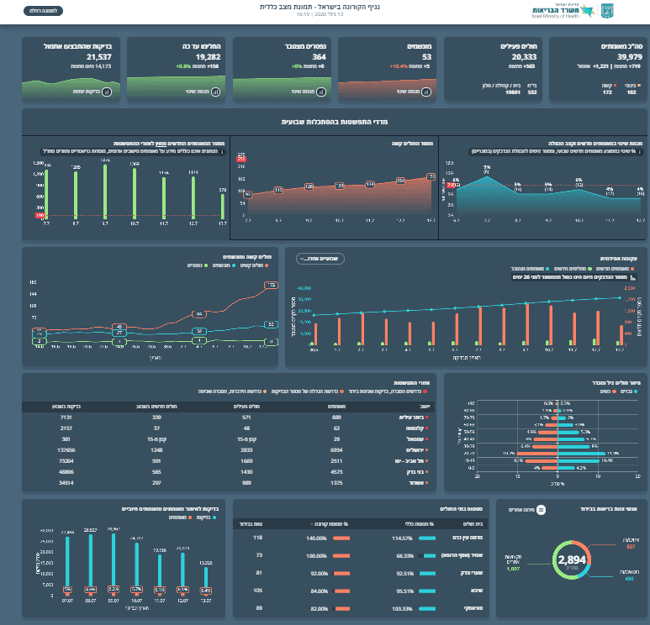
Task: Click the hospital row with 89 isolated staff
Action: click(x=360, y=608)
